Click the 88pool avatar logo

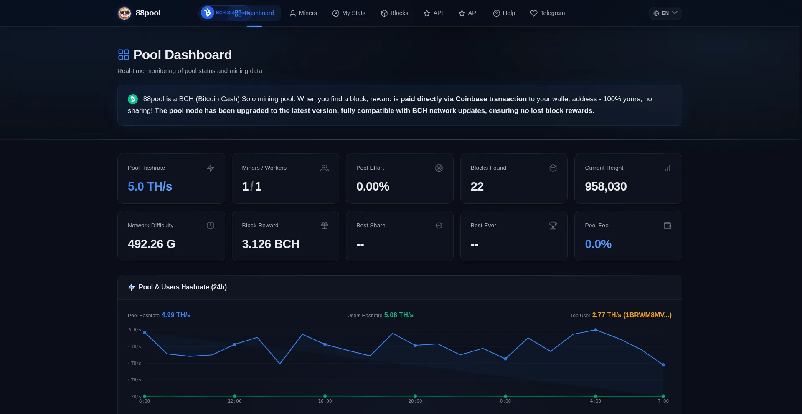tap(124, 13)
